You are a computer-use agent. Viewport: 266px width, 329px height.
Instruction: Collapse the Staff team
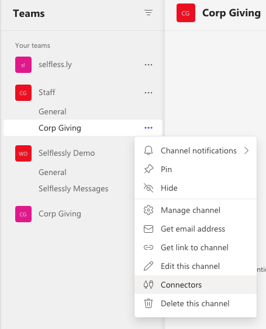[47, 93]
